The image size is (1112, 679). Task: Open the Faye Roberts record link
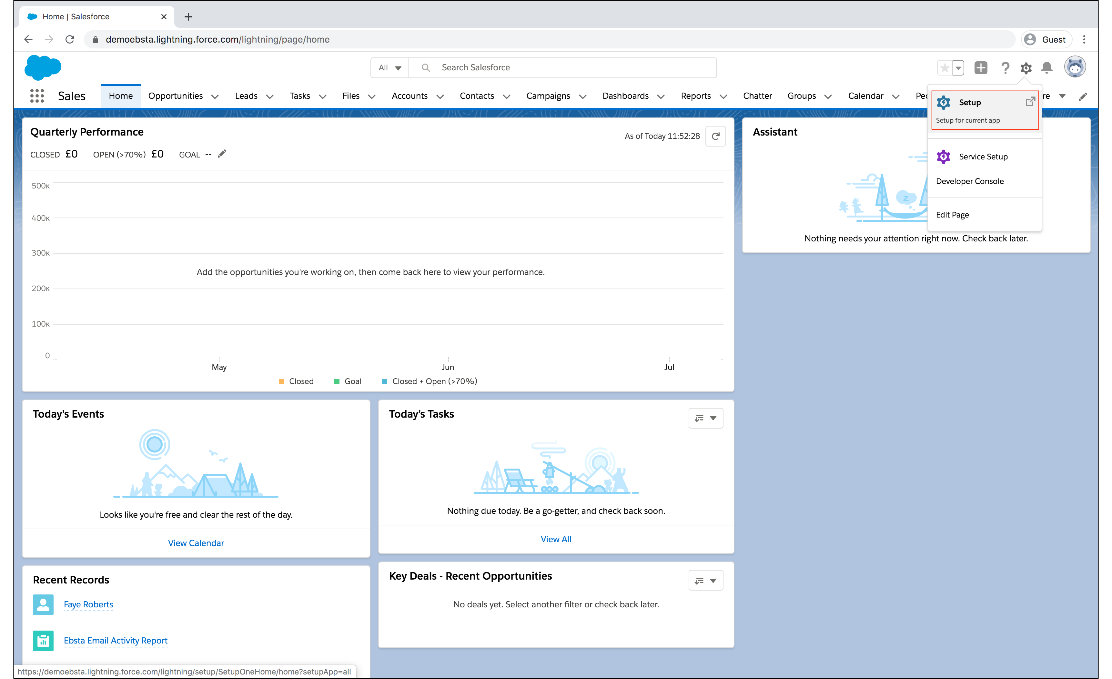point(88,604)
